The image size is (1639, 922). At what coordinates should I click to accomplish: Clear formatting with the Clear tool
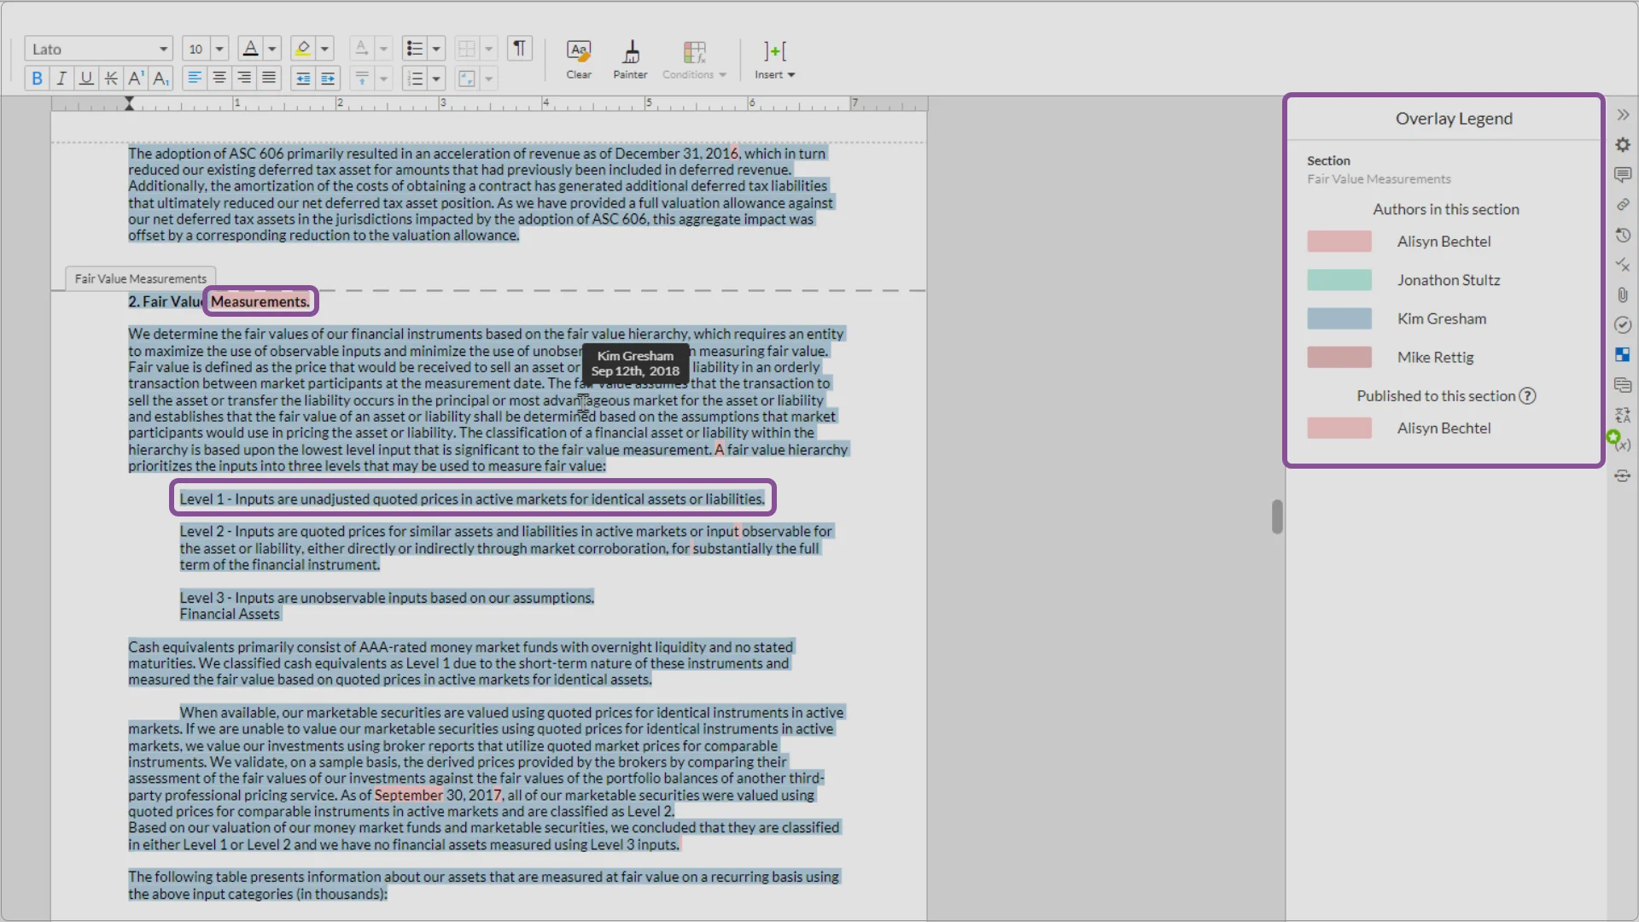click(578, 58)
